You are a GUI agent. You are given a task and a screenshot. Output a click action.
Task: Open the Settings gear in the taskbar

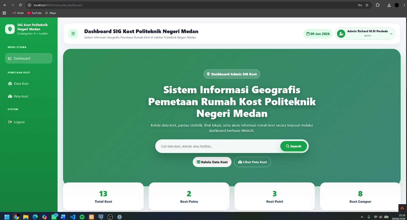120,217
